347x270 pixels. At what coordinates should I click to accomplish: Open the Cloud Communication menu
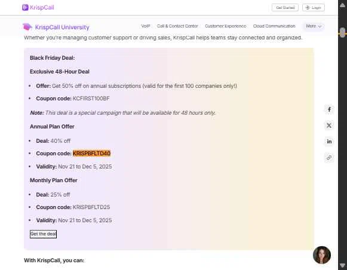click(x=274, y=26)
